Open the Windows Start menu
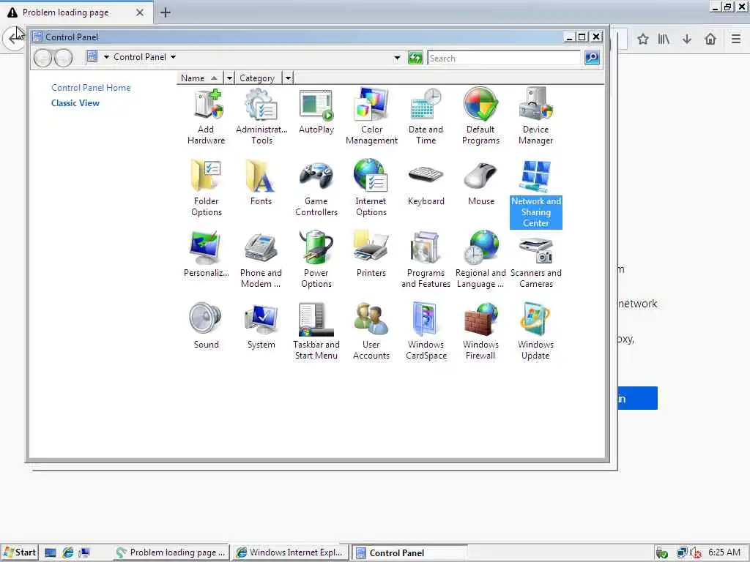 coord(20,552)
